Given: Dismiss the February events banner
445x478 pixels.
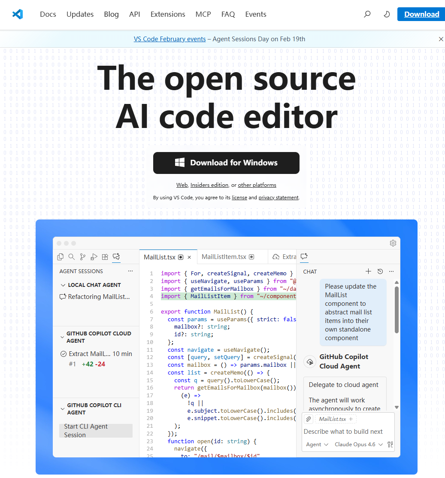Looking at the screenshot, I should click(x=441, y=39).
